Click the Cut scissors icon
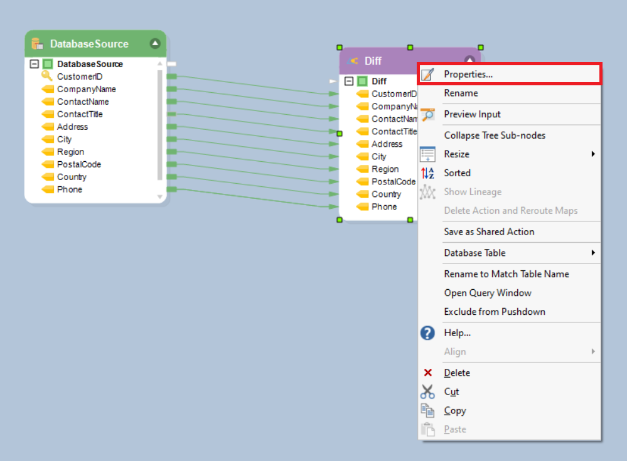The height and width of the screenshot is (461, 627). [x=427, y=392]
